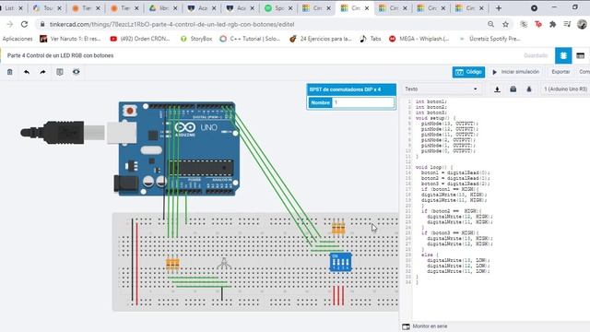Open the Tabs bookmark
This screenshot has width=590, height=332.
pos(371,39)
